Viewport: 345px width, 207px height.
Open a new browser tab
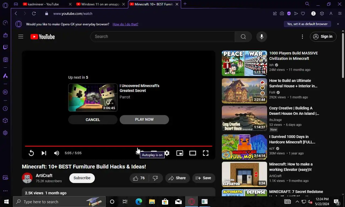[x=185, y=4]
